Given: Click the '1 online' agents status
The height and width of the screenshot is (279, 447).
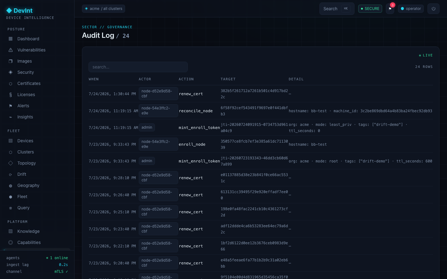Looking at the screenshot, I should click(57, 258).
